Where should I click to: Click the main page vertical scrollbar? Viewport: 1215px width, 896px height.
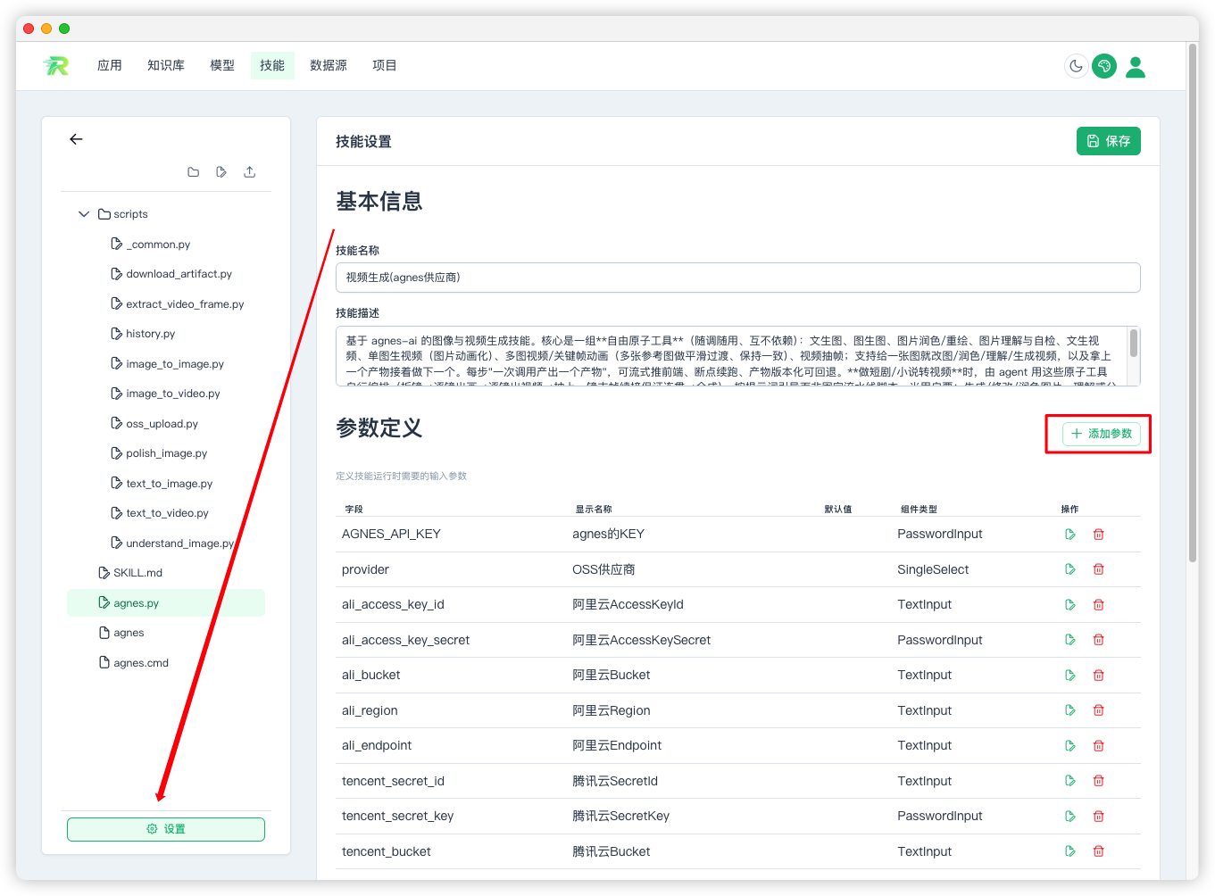pos(1193,303)
